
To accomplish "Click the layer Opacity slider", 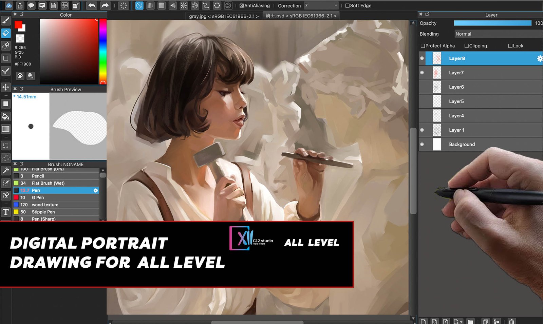I will pos(492,23).
